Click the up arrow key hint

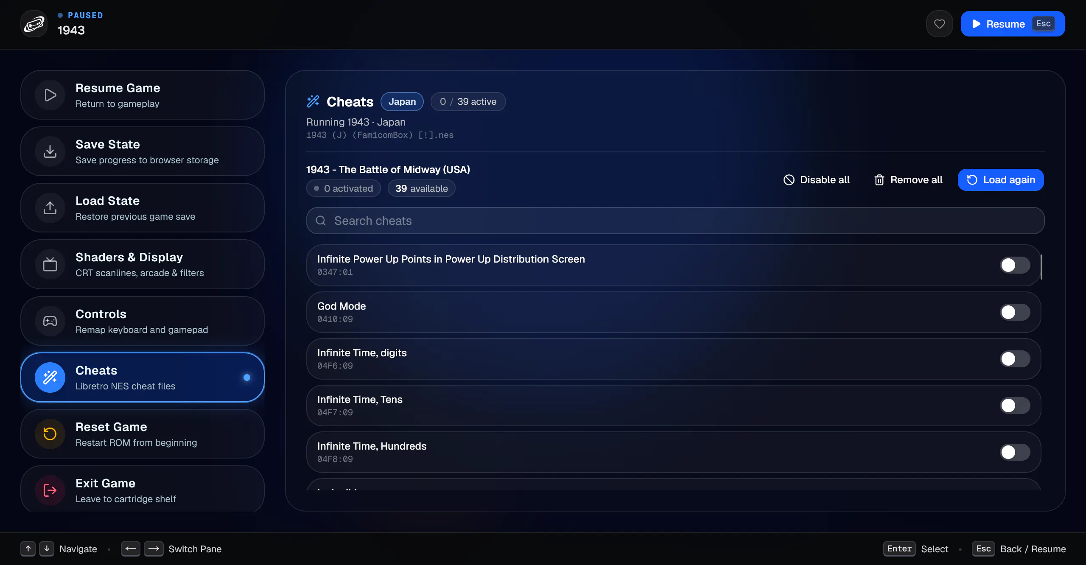click(28, 549)
